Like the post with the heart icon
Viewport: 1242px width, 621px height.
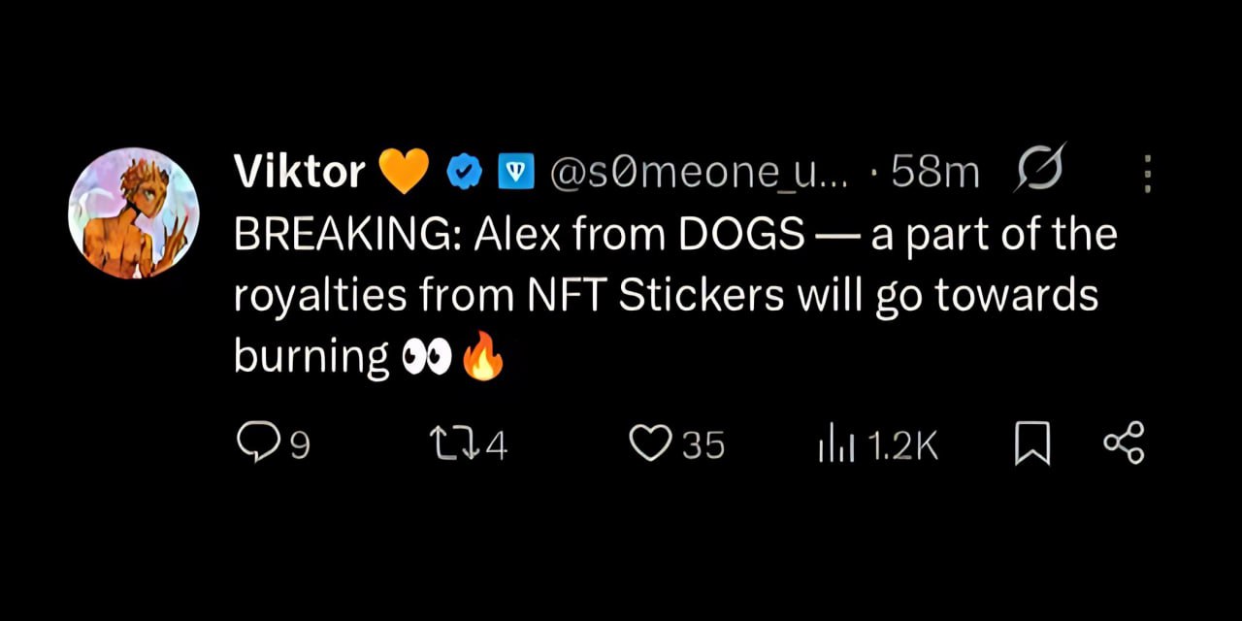point(650,444)
